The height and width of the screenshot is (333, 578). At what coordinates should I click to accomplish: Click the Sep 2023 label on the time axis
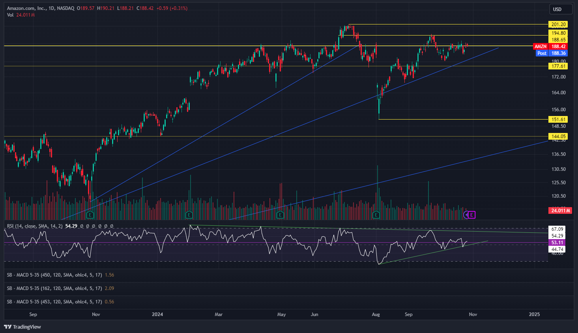click(33, 314)
